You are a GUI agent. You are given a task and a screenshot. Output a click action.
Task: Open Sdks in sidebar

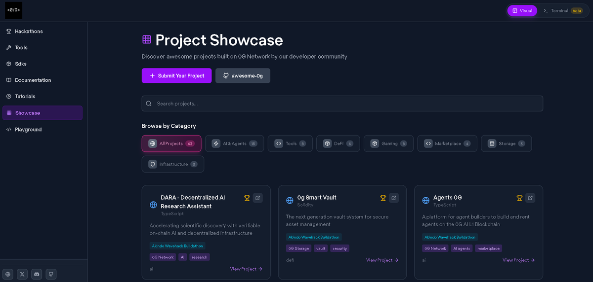(42, 64)
